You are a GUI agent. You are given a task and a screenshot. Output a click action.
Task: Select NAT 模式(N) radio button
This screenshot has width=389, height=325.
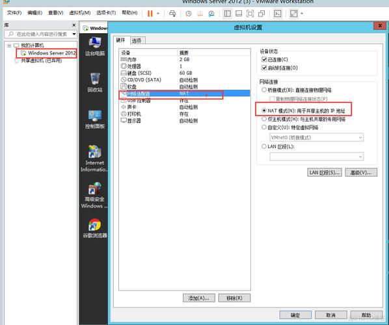(264, 110)
